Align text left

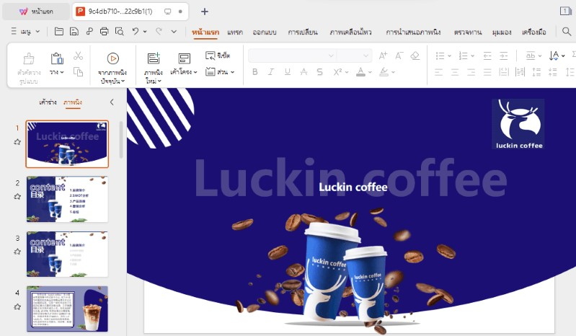pyautogui.click(x=438, y=72)
